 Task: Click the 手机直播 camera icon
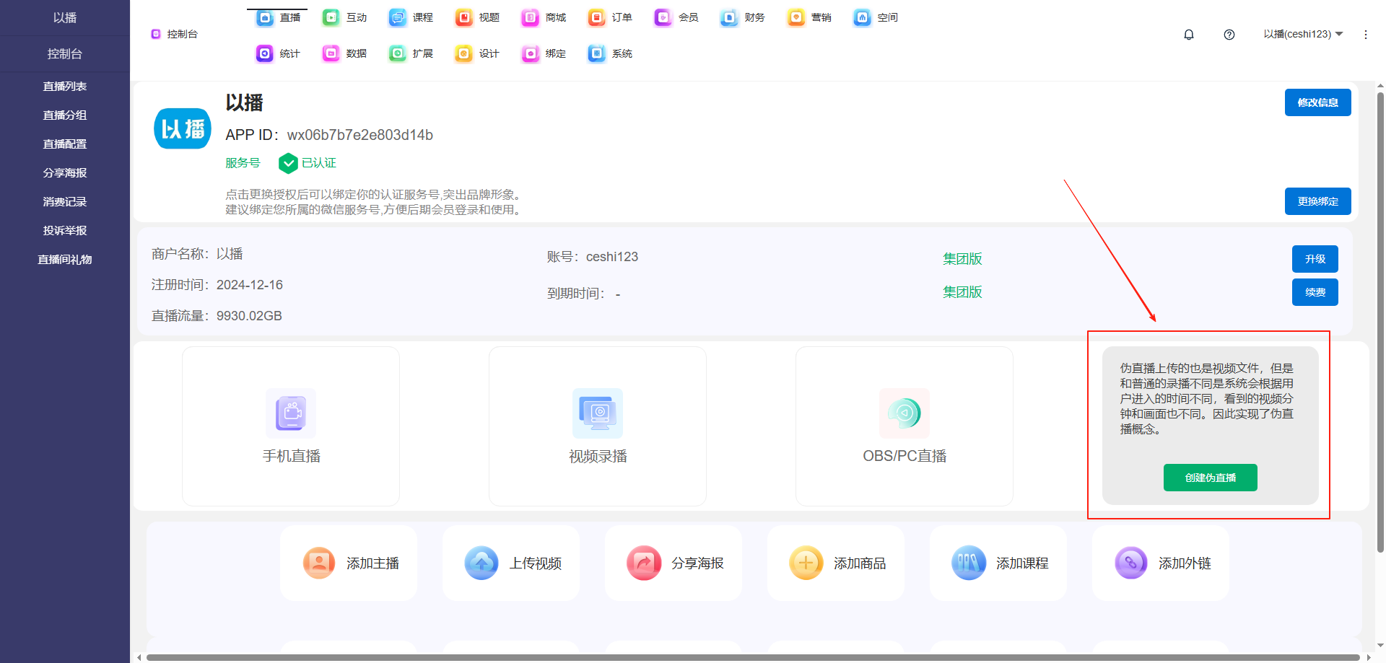coord(291,413)
